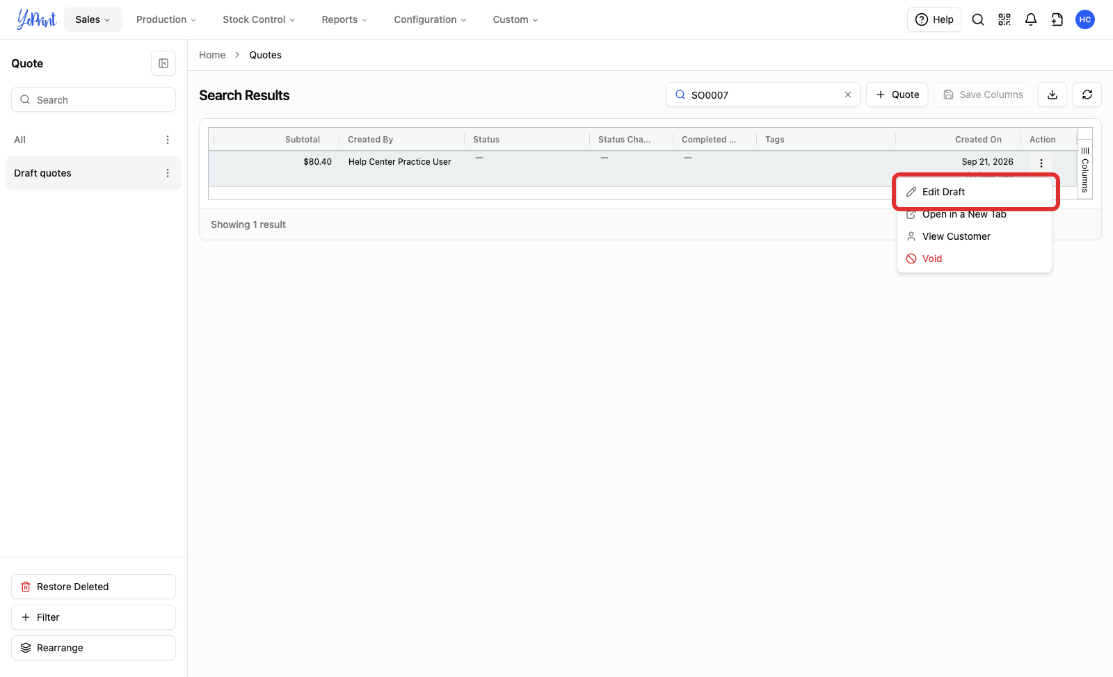Add a Filter in the sidebar

93,617
